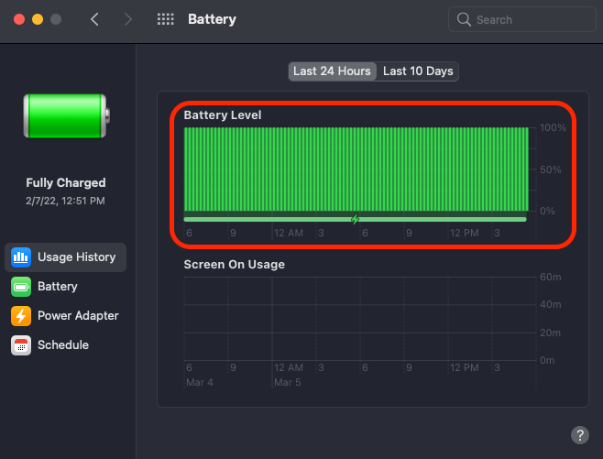603x459 pixels.
Task: Click the 40m axis label
Action: point(551,304)
